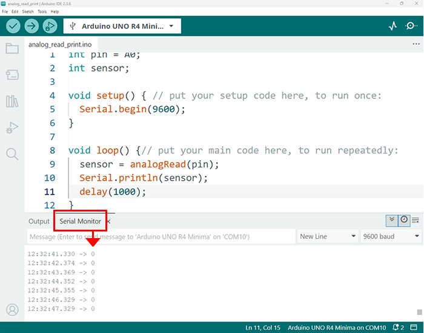The width and height of the screenshot is (424, 333).
Task: Click 'Serial.begin(9600);' code line
Action: [x=132, y=109]
